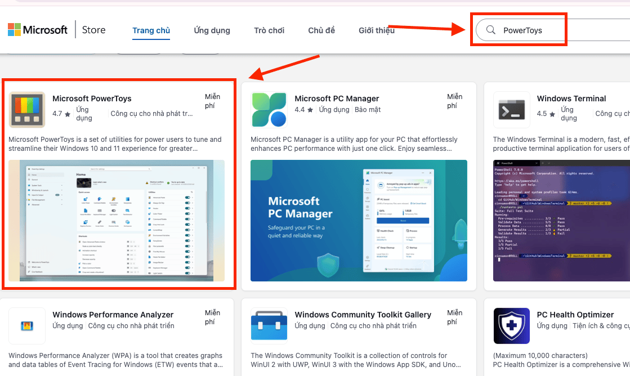Image resolution: width=630 pixels, height=376 pixels.
Task: Open the Windows Community Toolkit Gallery title
Action: point(363,315)
